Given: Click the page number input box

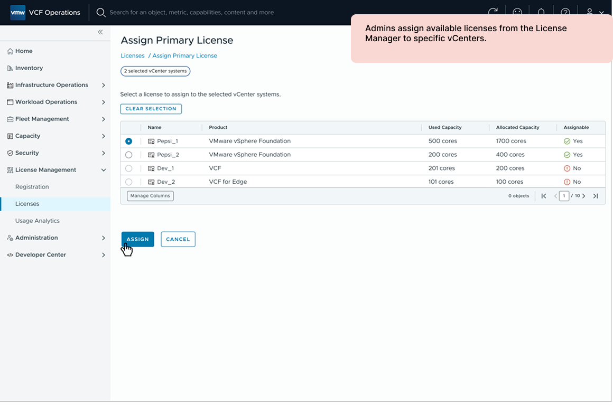Looking at the screenshot, I should coord(564,196).
